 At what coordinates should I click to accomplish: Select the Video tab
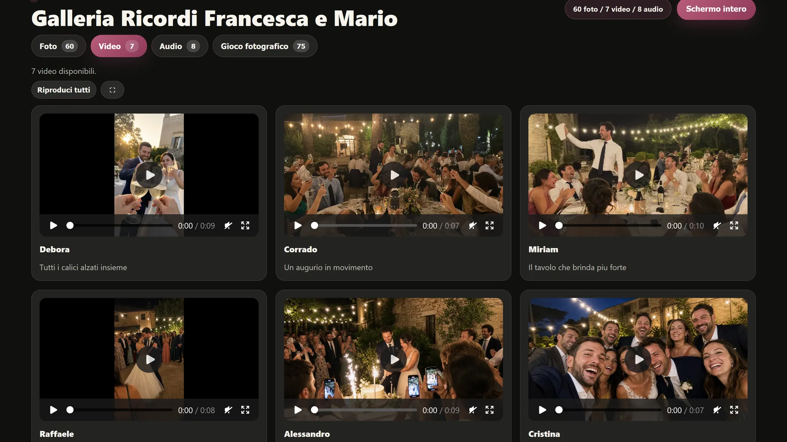(118, 46)
